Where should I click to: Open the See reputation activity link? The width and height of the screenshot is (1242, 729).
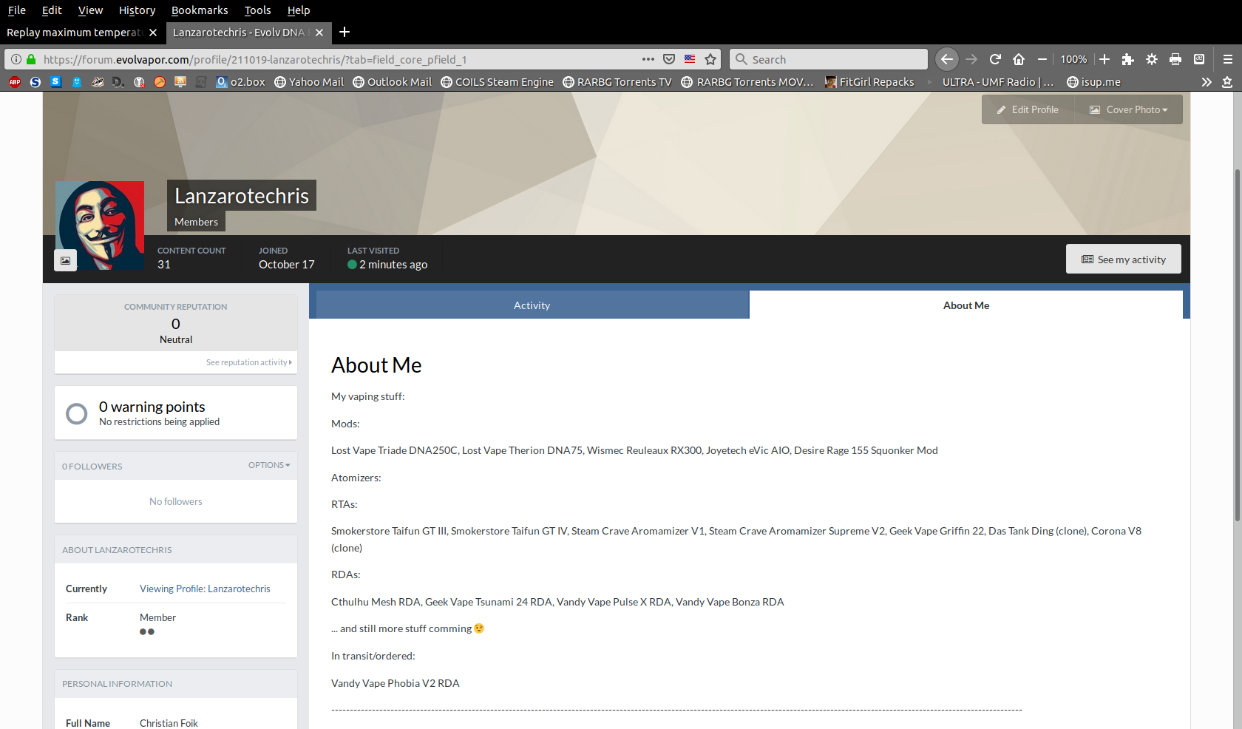248,362
